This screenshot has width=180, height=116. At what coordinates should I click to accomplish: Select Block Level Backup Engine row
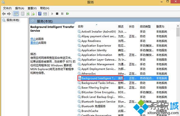pos(123,97)
